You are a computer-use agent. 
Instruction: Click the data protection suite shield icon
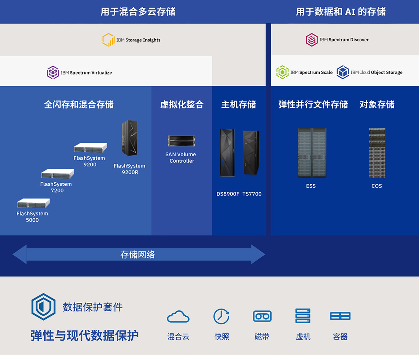coord(43,307)
